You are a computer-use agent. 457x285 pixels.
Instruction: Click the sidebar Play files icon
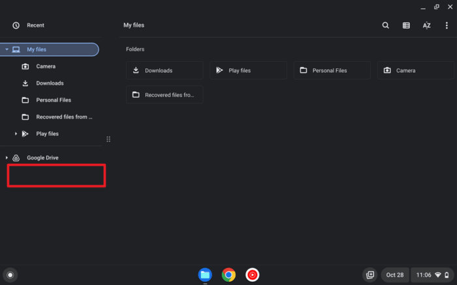(x=25, y=133)
